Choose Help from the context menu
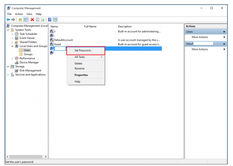This screenshot has width=233, height=166. (x=86, y=81)
